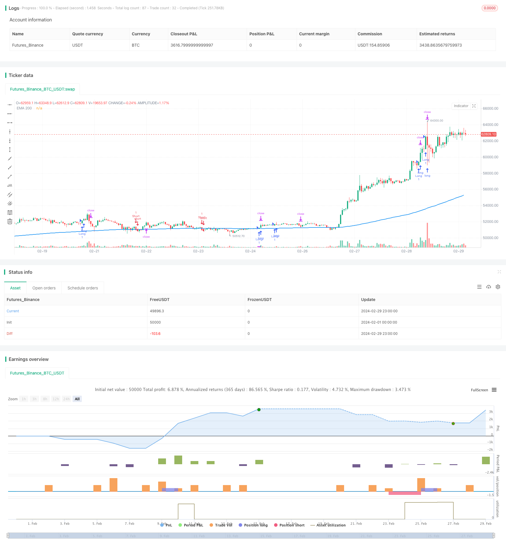Open the Status info settings gear

click(498, 287)
